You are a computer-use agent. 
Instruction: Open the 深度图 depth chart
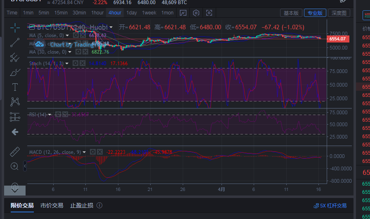(339, 13)
